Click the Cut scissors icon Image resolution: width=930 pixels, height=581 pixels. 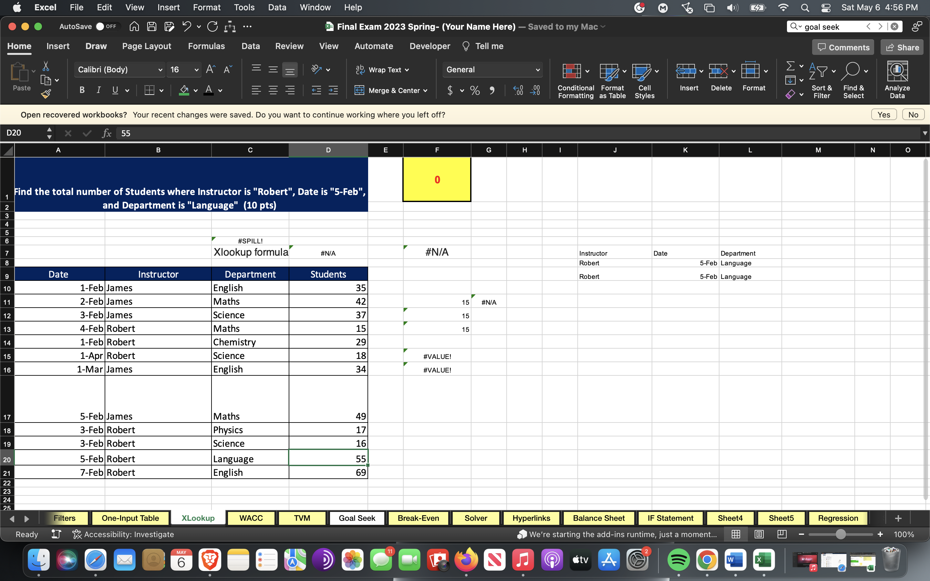pyautogui.click(x=46, y=66)
